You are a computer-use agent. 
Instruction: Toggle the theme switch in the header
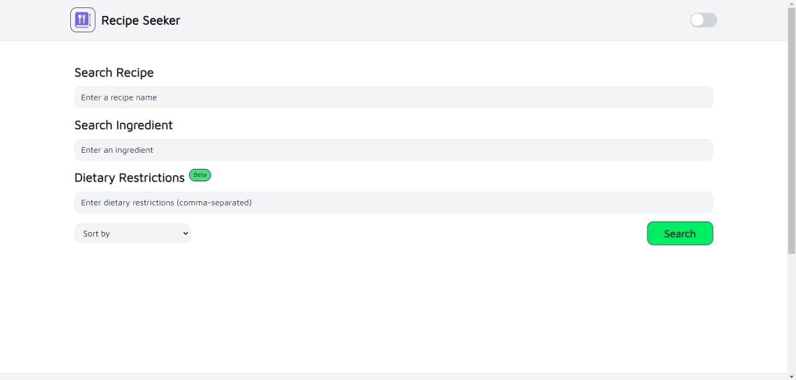703,20
